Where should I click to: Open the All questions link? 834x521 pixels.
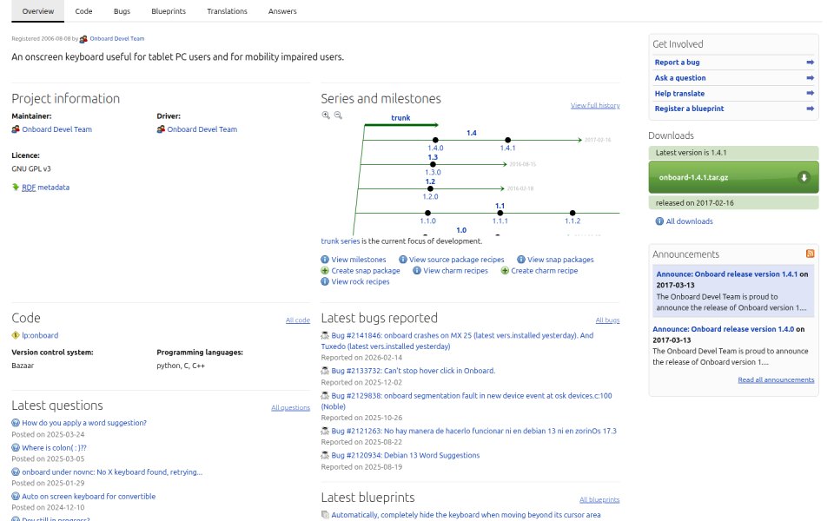click(x=290, y=408)
